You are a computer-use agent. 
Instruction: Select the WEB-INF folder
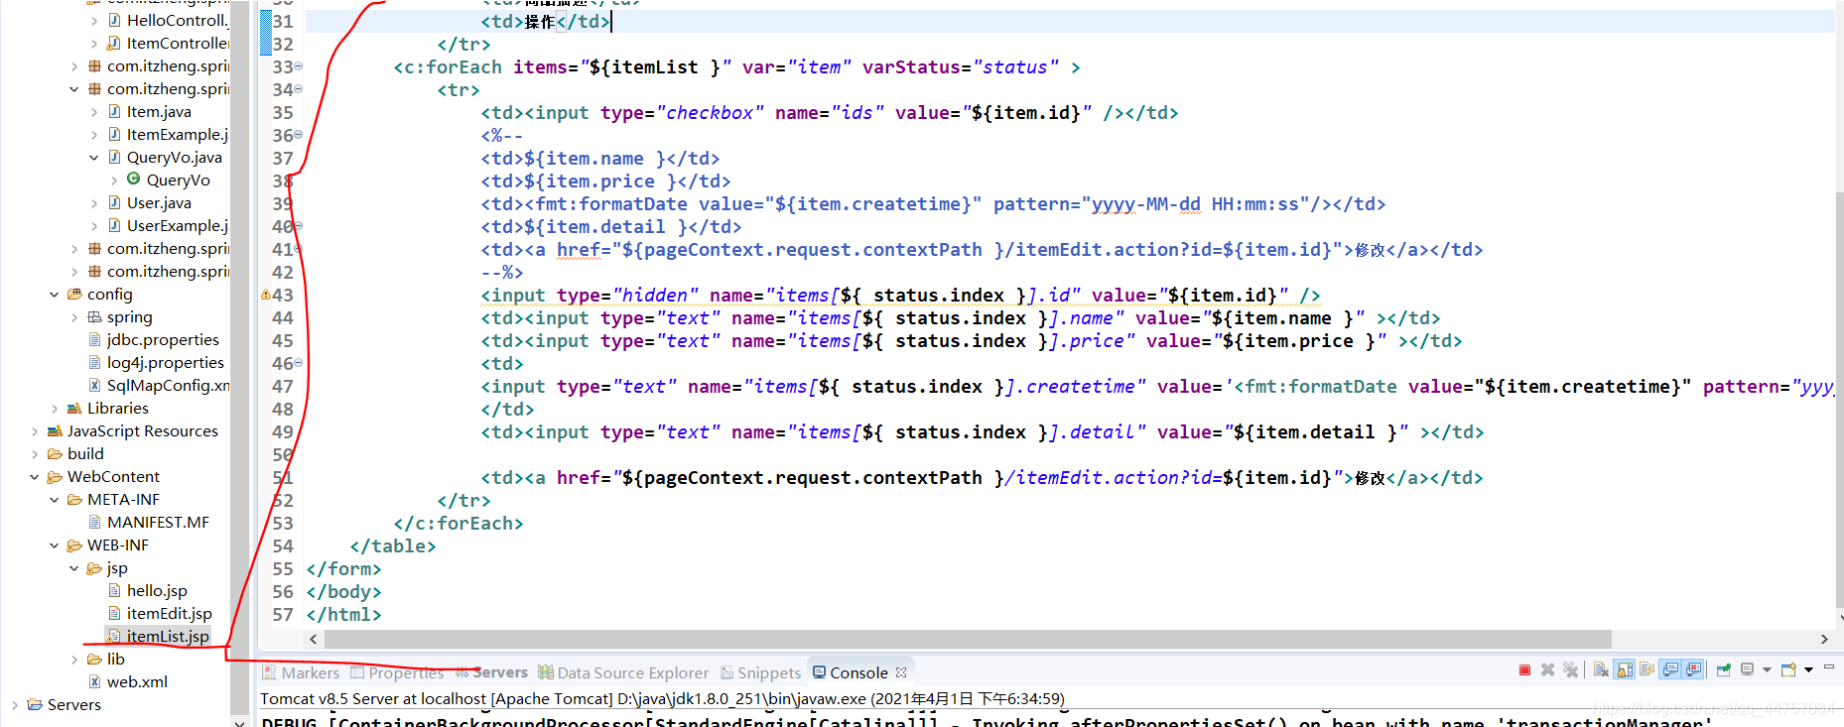coord(118,545)
